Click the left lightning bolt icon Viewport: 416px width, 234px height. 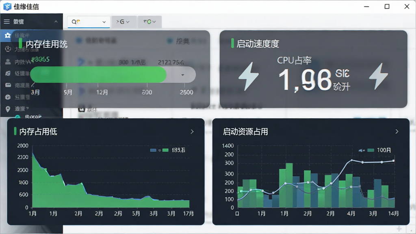pos(249,76)
